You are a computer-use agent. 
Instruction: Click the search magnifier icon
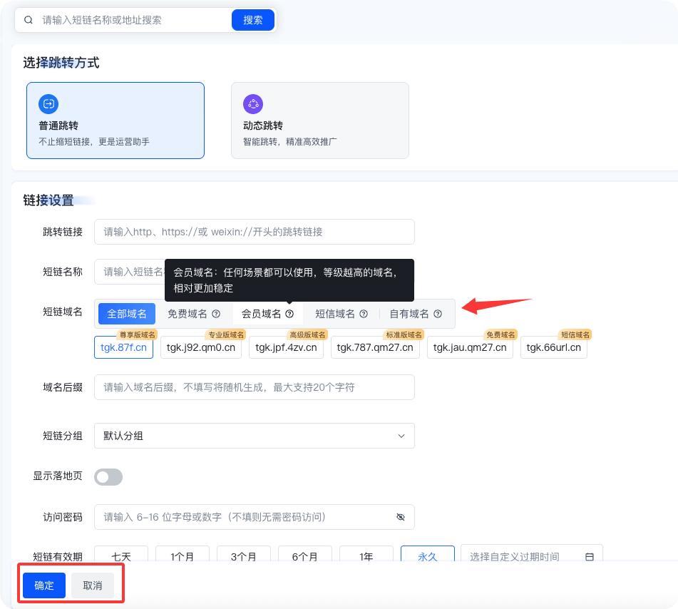[29, 20]
